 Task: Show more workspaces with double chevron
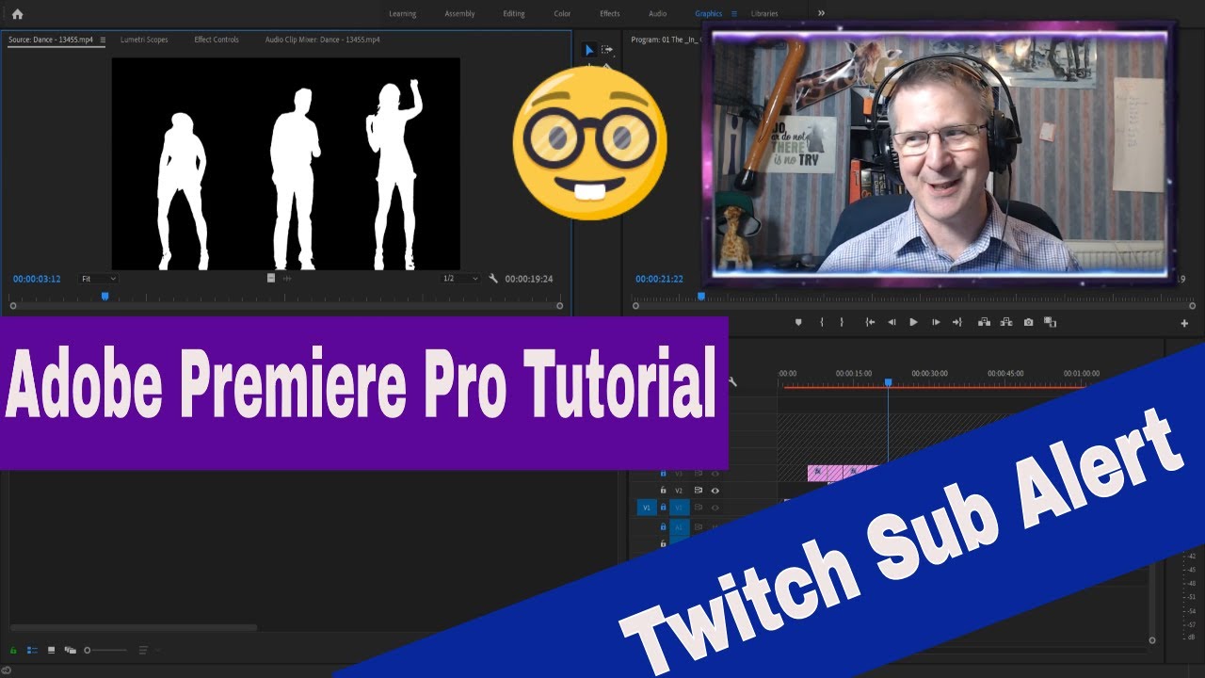(x=821, y=13)
